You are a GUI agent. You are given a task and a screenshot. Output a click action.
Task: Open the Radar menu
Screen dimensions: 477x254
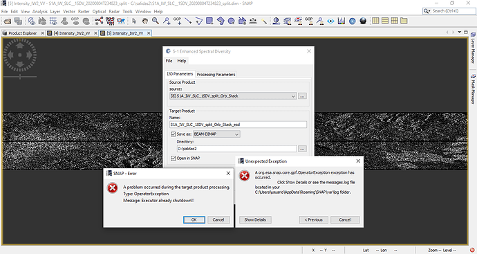point(114,12)
